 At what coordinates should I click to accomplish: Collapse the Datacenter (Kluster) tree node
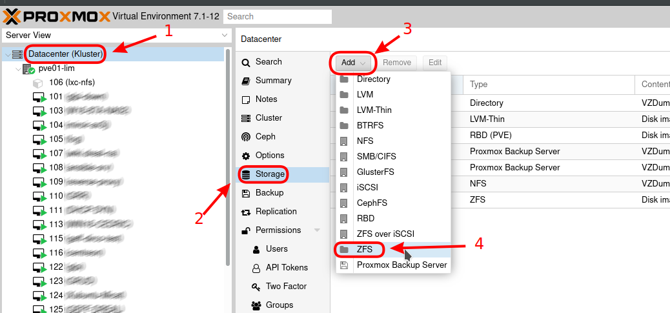[8, 55]
